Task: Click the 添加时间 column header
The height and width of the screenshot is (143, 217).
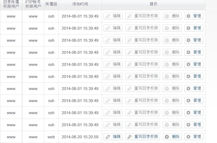Action: point(80,4)
